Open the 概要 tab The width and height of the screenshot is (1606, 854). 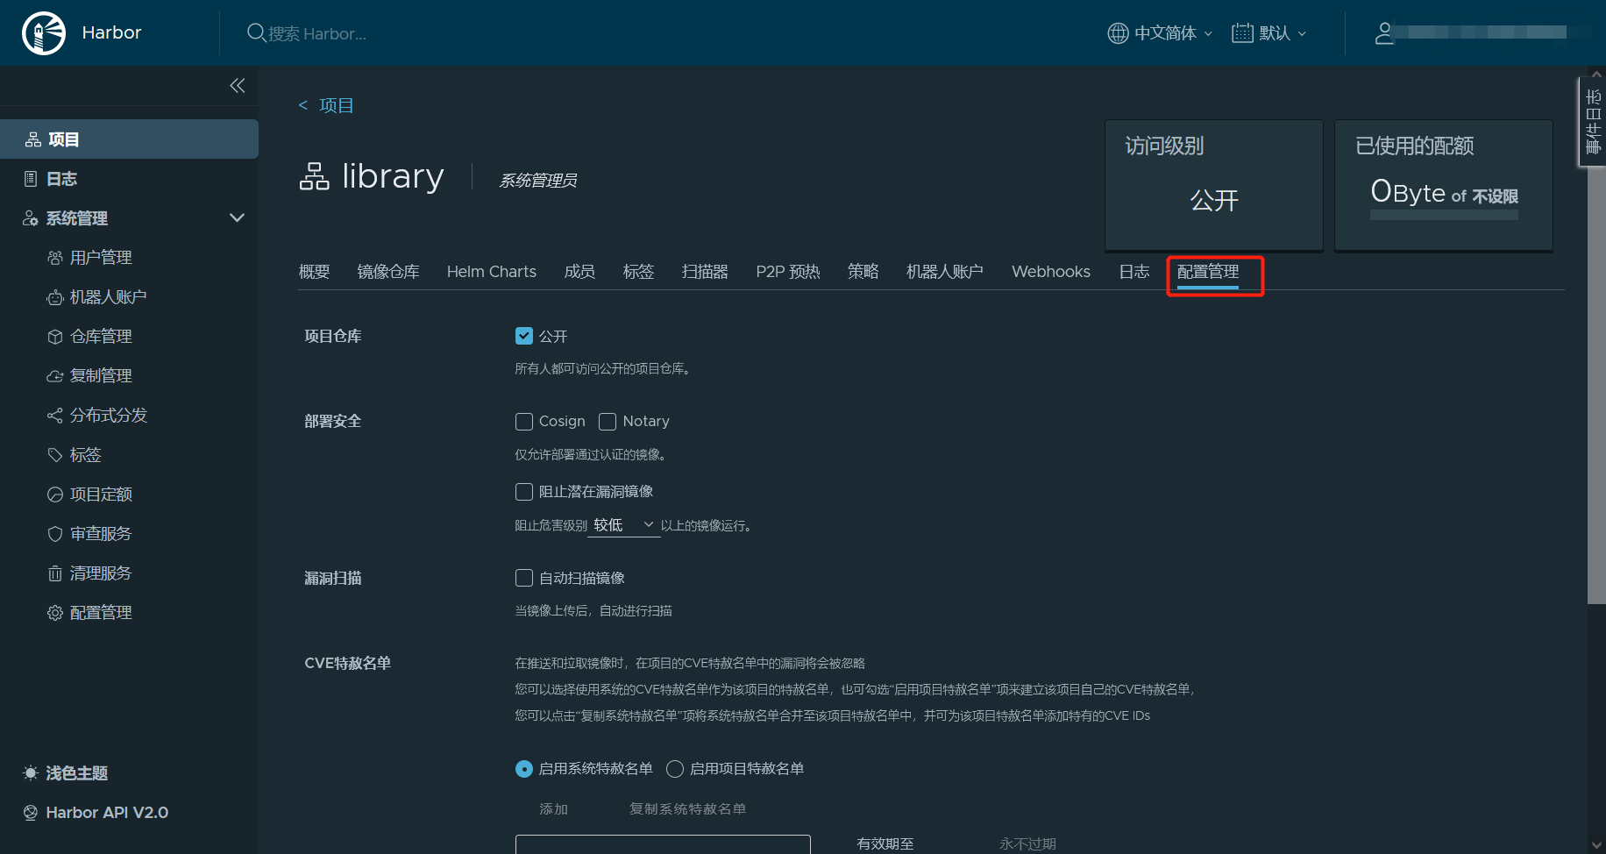(x=315, y=272)
